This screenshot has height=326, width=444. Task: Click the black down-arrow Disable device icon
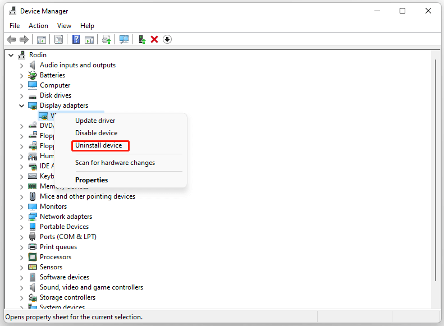[167, 39]
